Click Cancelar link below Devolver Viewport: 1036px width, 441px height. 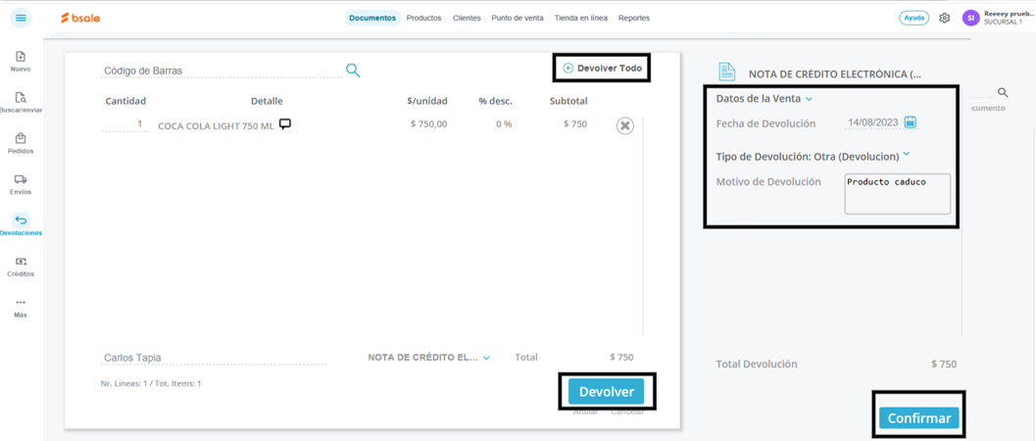click(627, 412)
